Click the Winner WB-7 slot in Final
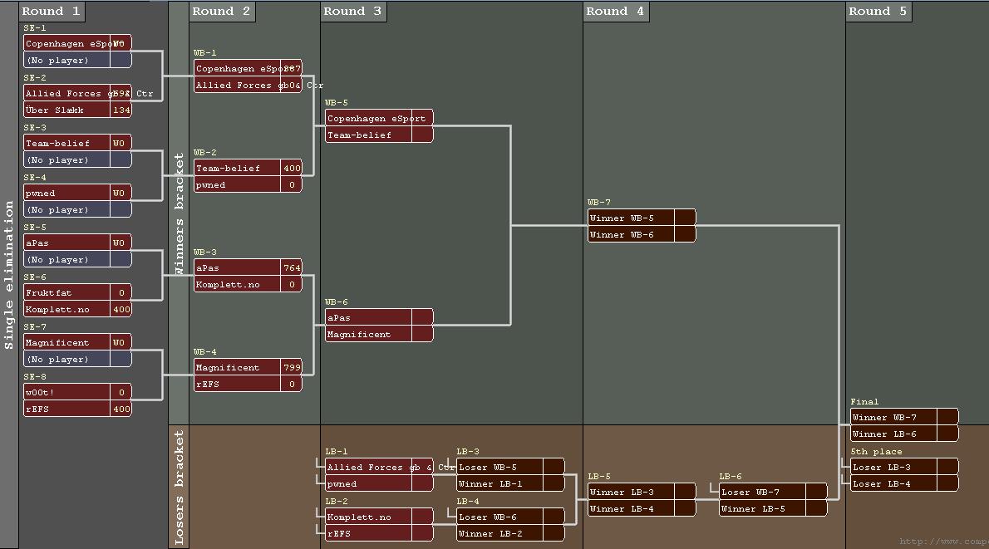 coord(904,417)
